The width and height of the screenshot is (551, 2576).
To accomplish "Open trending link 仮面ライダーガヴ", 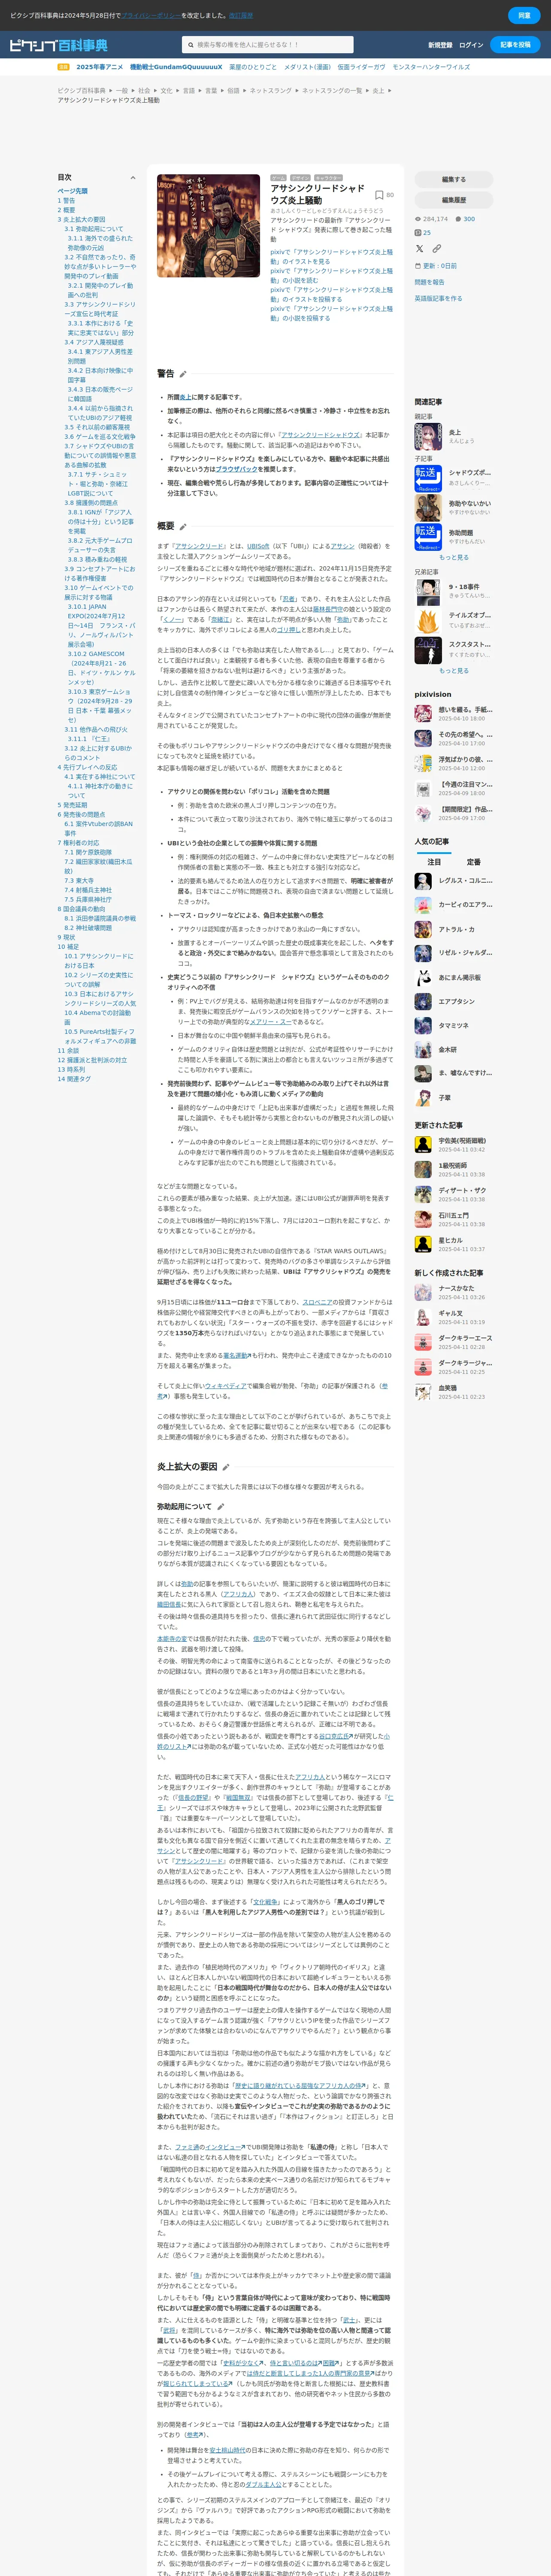I will pos(361,67).
